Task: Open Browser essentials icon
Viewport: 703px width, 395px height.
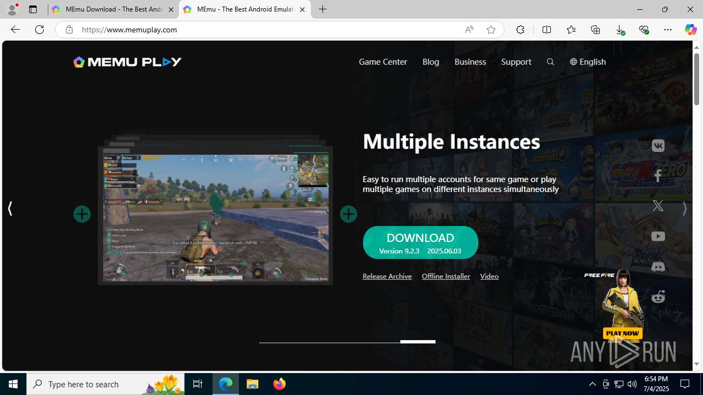Action: point(644,30)
